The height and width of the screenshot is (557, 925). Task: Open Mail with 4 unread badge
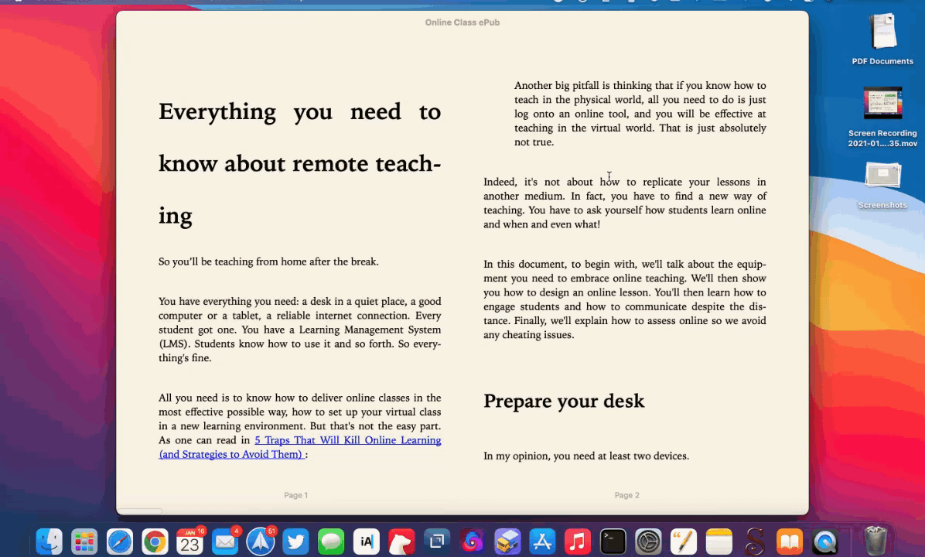point(225,542)
